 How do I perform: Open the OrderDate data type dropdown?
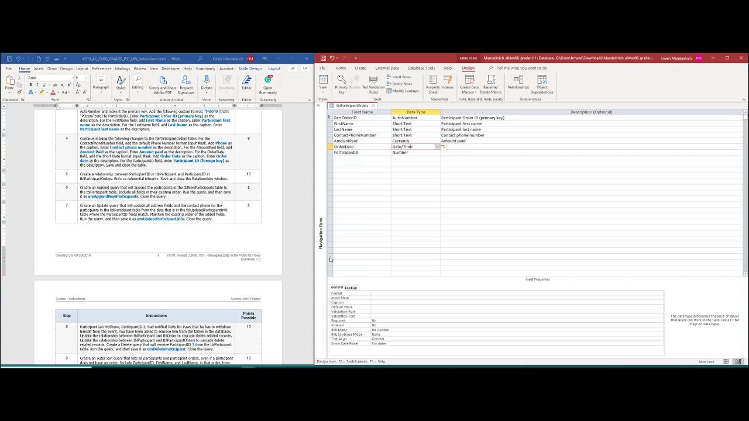437,147
